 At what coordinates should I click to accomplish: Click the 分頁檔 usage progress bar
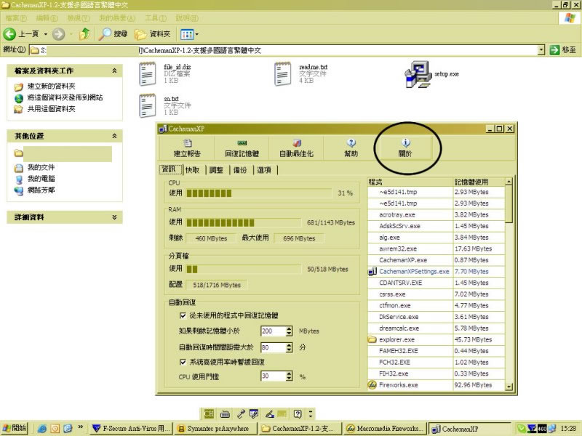[244, 269]
